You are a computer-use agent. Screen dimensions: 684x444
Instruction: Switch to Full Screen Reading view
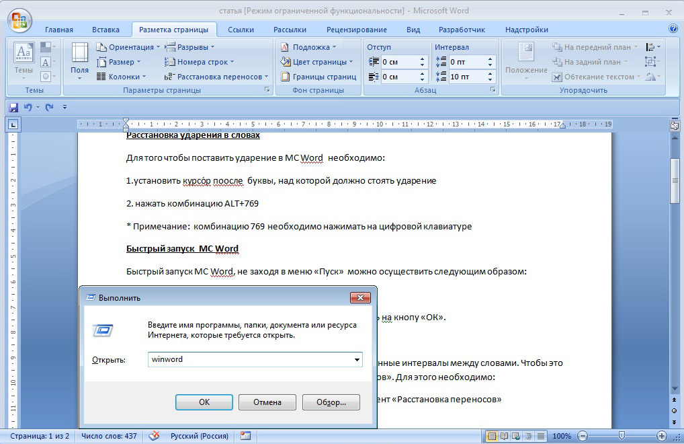[x=504, y=436]
